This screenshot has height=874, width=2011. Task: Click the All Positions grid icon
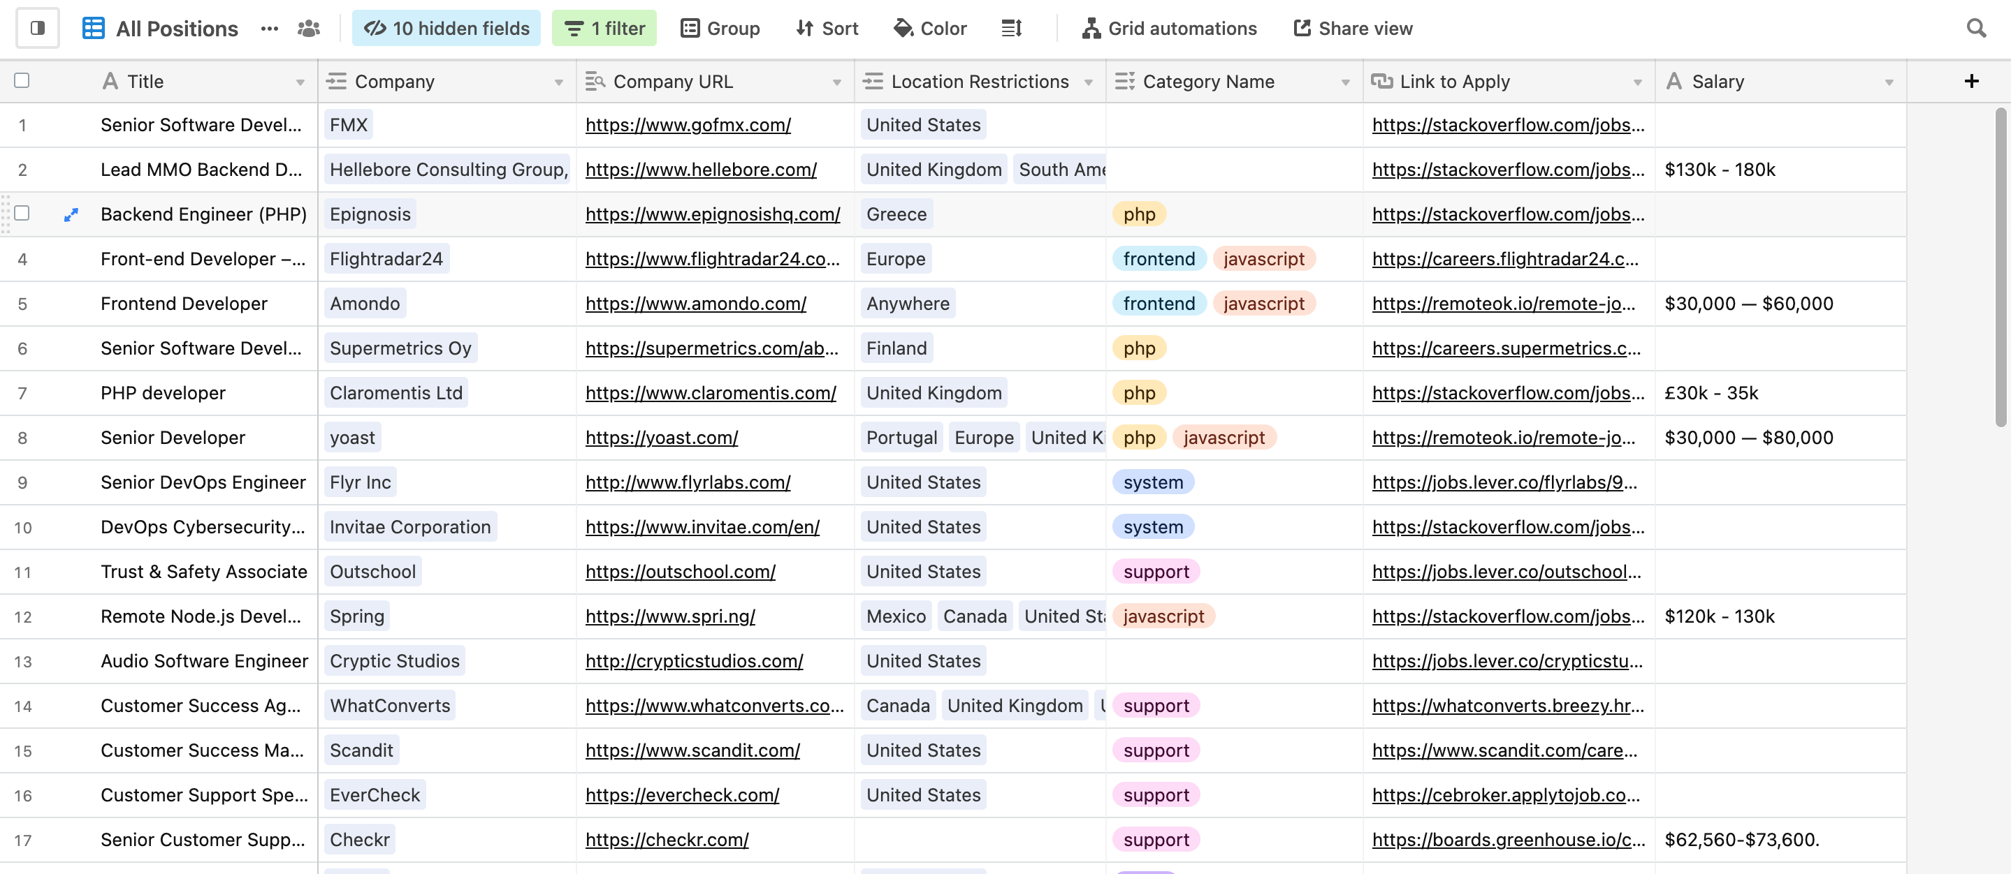[94, 28]
